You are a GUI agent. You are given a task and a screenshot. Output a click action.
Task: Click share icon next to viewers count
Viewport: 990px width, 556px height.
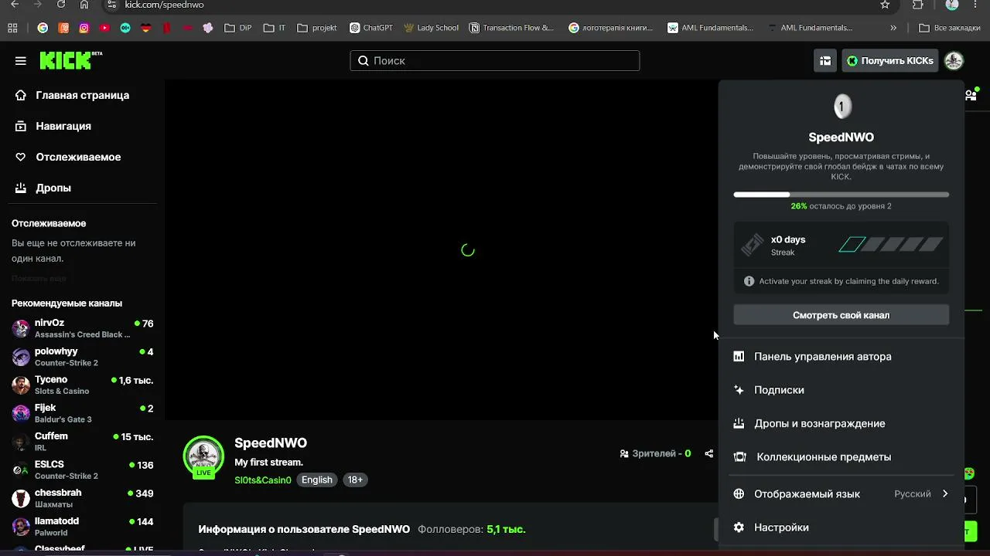[708, 454]
